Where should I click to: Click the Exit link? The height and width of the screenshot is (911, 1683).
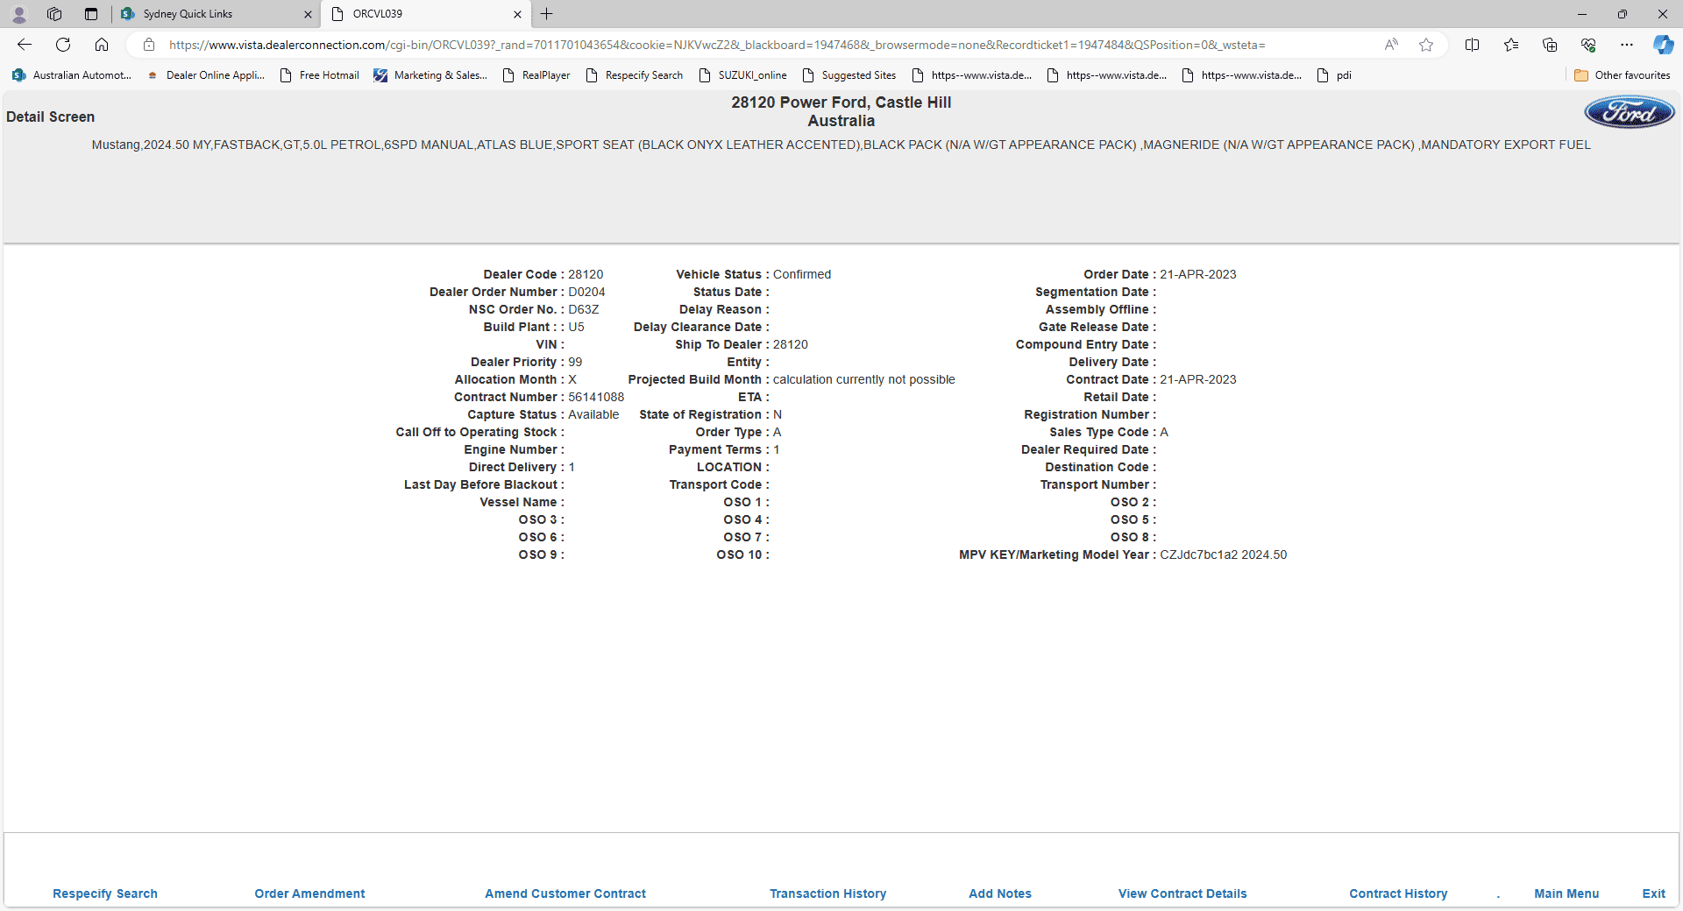click(x=1653, y=893)
